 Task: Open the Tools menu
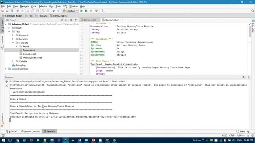click(58, 6)
